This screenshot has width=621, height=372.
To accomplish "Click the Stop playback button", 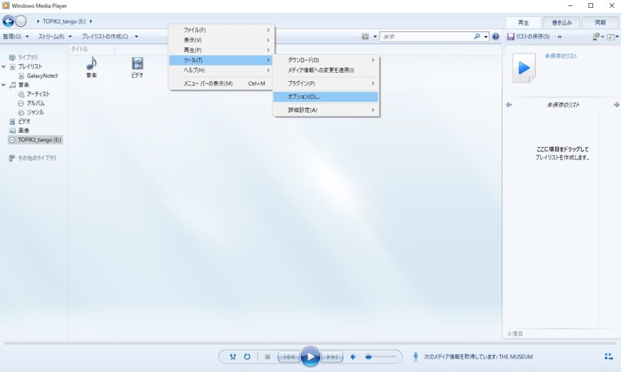I will pyautogui.click(x=267, y=357).
